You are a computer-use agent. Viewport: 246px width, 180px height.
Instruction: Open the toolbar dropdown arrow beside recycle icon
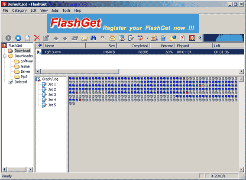147,38
